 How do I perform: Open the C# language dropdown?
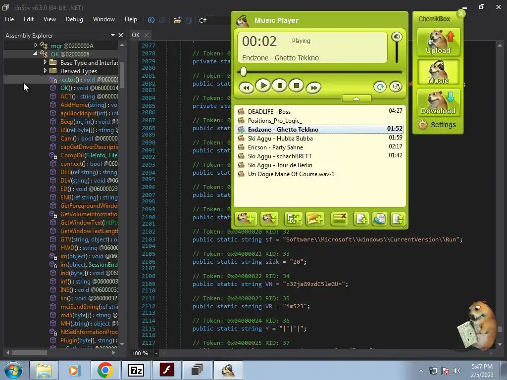pos(214,20)
